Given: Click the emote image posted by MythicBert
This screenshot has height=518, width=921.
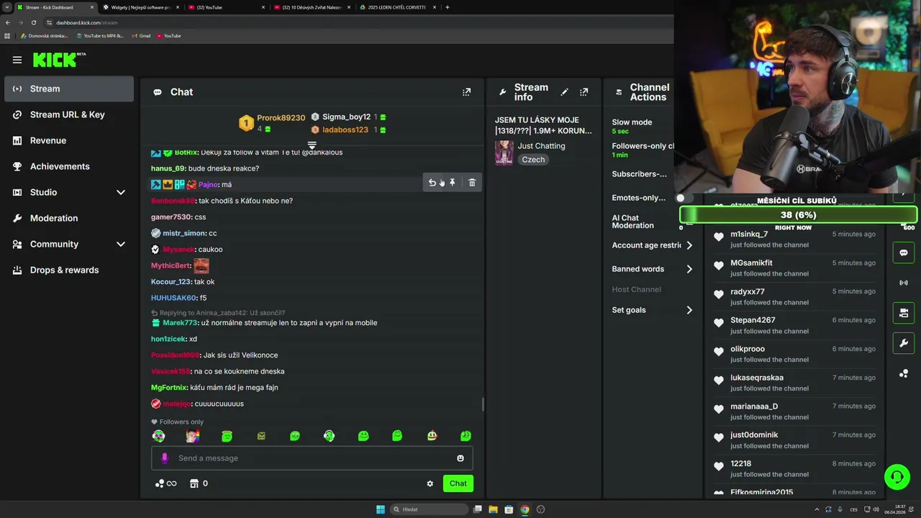Looking at the screenshot, I should (201, 265).
